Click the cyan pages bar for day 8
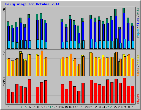141x110 pixels. pos(38,44)
